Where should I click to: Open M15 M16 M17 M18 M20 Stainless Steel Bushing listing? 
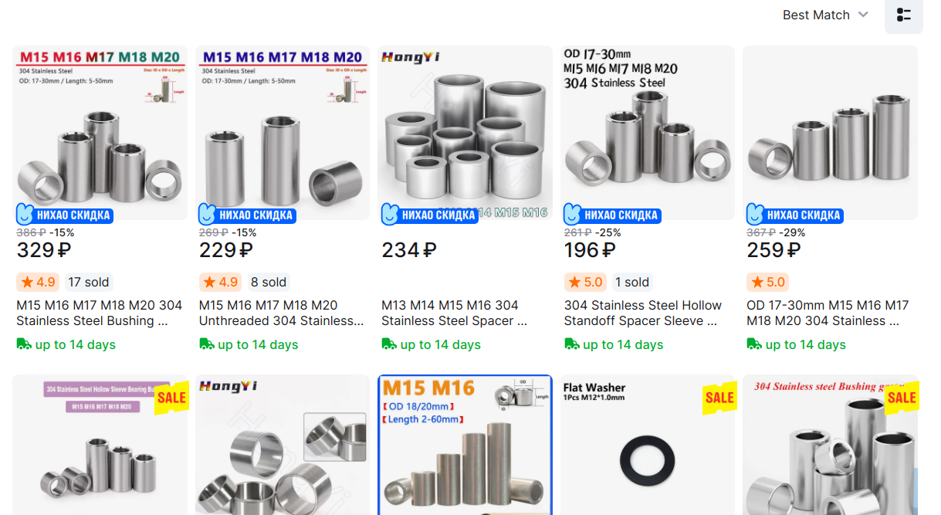[x=100, y=313]
